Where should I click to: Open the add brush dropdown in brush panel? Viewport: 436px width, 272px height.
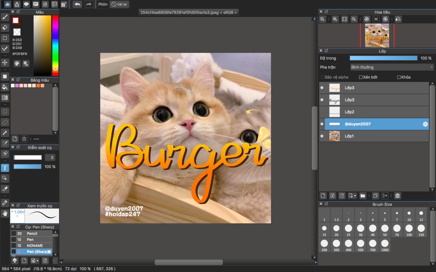tap(35, 261)
